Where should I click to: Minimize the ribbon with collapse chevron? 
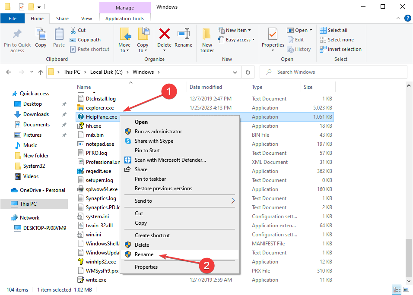tap(398, 18)
